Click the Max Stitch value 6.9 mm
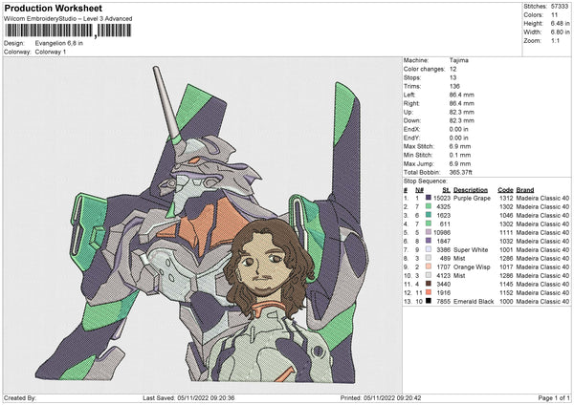This screenshot has height=405, width=574. point(460,146)
